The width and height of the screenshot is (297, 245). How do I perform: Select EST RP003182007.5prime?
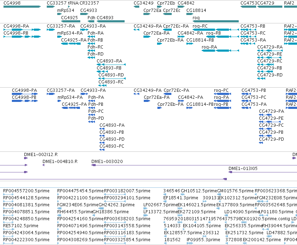(x=127, y=191)
